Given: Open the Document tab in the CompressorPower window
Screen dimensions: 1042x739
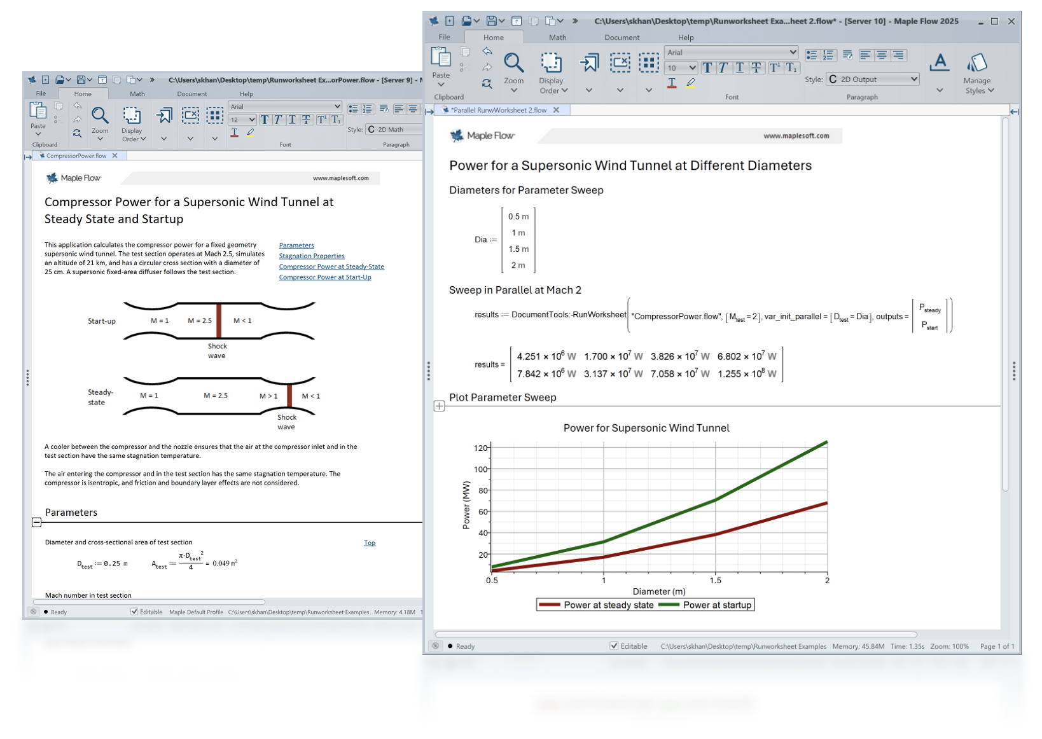Looking at the screenshot, I should click(191, 94).
